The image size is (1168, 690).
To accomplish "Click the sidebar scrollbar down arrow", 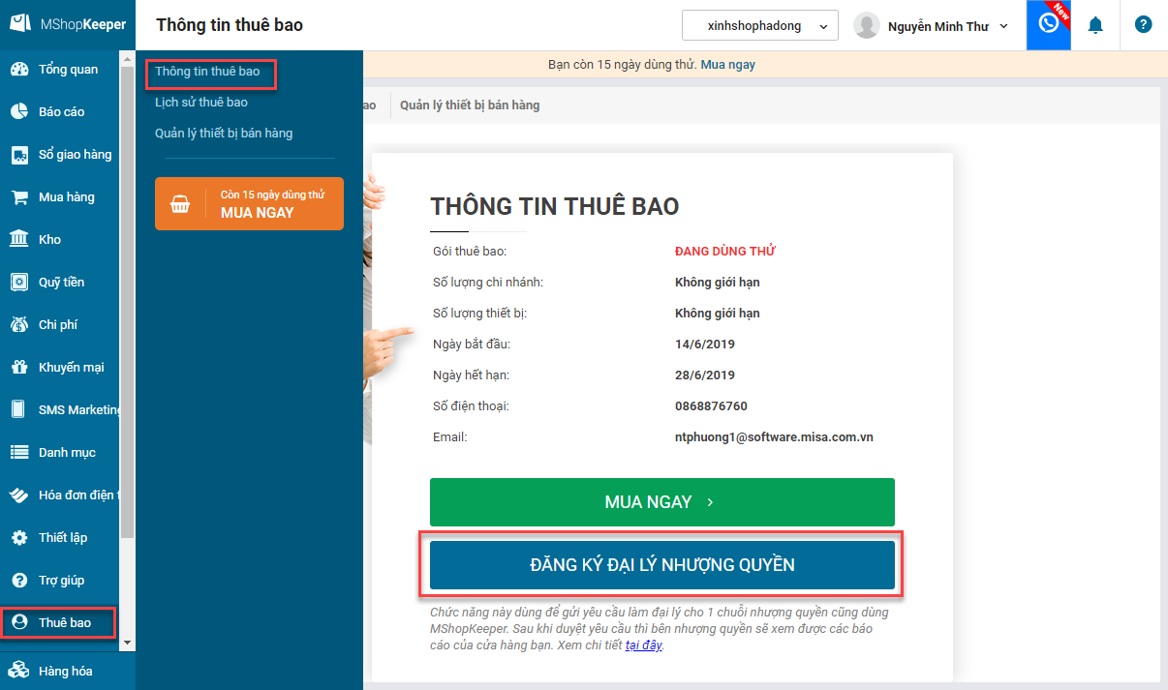I will (128, 643).
